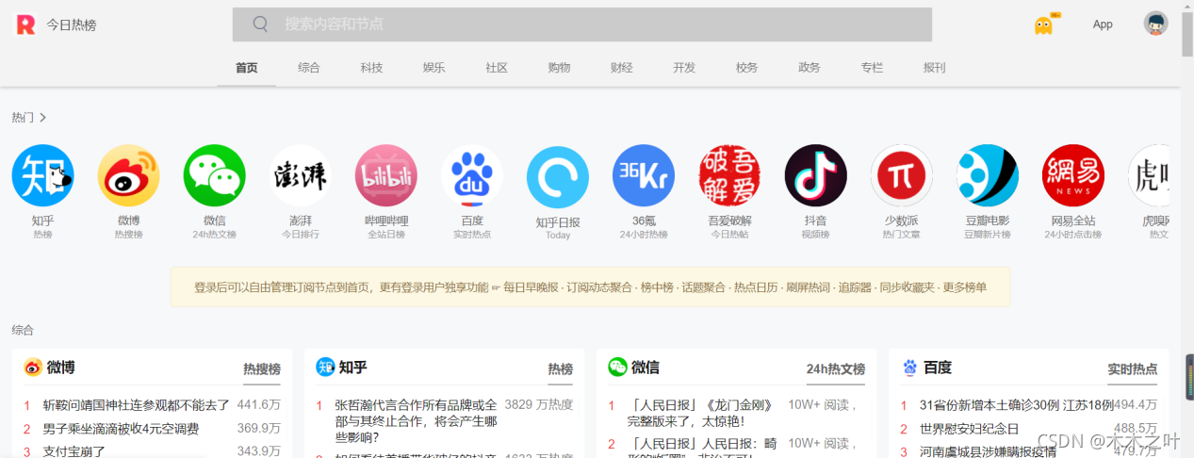Open 靳毅问靖国神社连参观都不能去了 headline

(137, 405)
